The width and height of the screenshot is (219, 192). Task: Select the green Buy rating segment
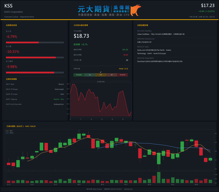(x=90, y=75)
